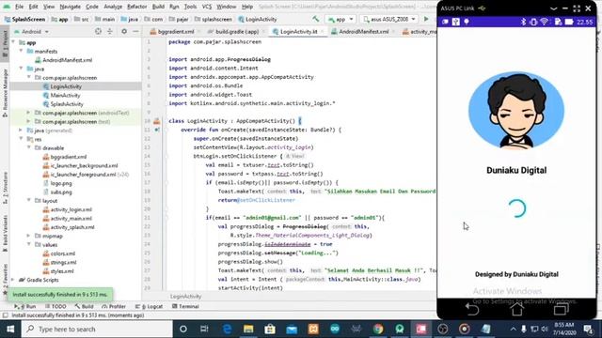This screenshot has width=602, height=338.
Task: Click the Windows Start button
Action: (x=10, y=330)
